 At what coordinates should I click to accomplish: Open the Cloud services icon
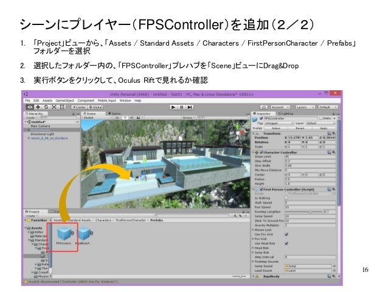tap(264, 107)
